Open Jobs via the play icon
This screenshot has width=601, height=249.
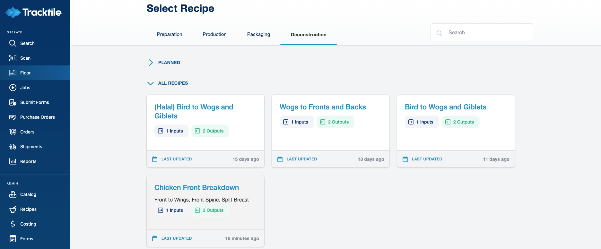point(13,88)
